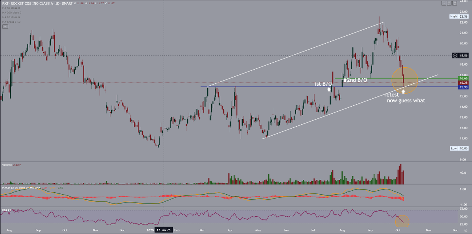Click the move pane down arrow icon
The height and width of the screenshot is (234, 472).
coord(444,3)
